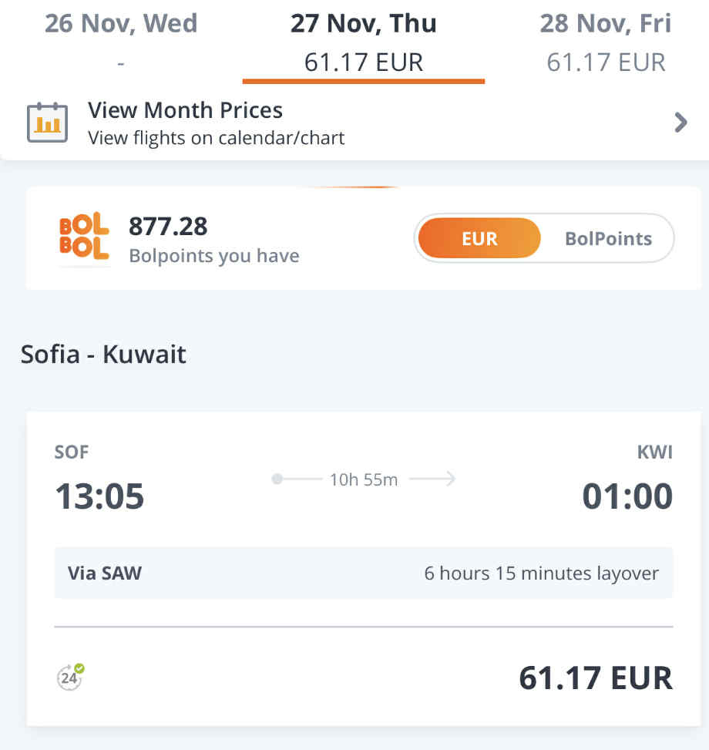This screenshot has width=709, height=750.
Task: Click the 01:00 arrival time
Action: 627,497
